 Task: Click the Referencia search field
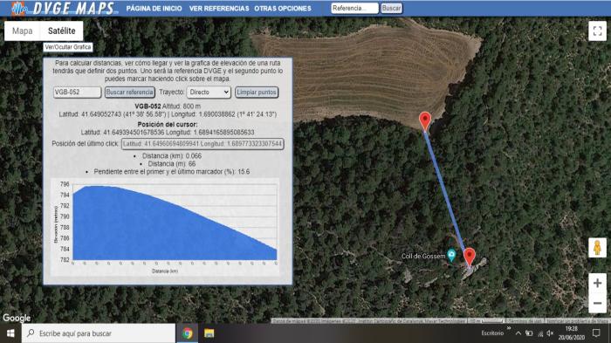(354, 8)
